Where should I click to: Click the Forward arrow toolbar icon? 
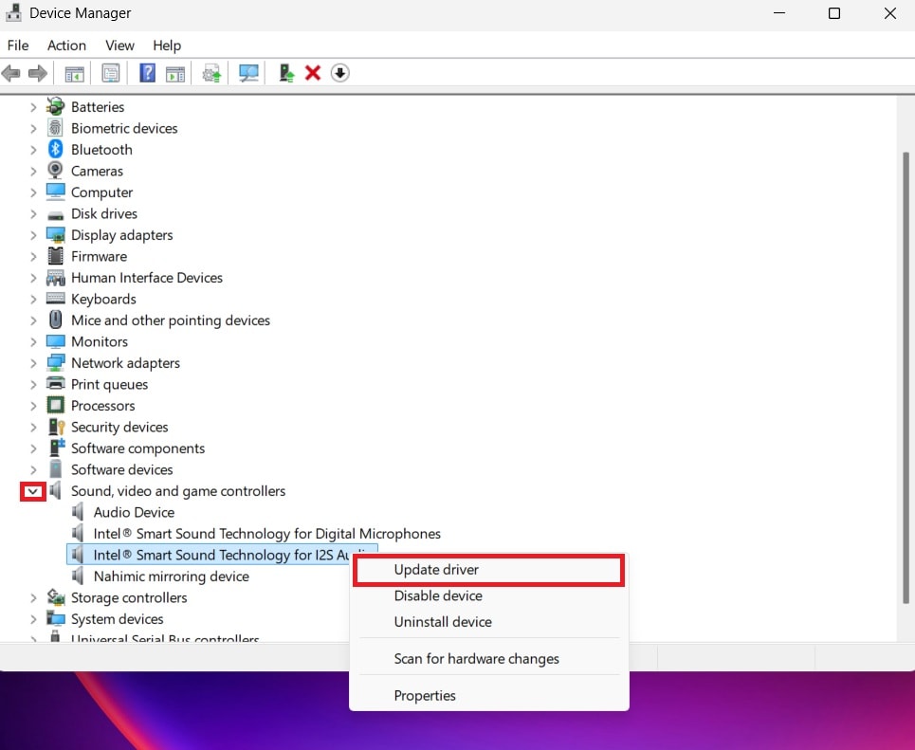[37, 74]
